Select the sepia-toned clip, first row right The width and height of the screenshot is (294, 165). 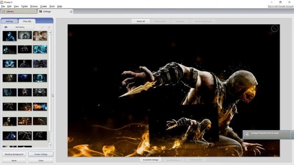coord(40,36)
